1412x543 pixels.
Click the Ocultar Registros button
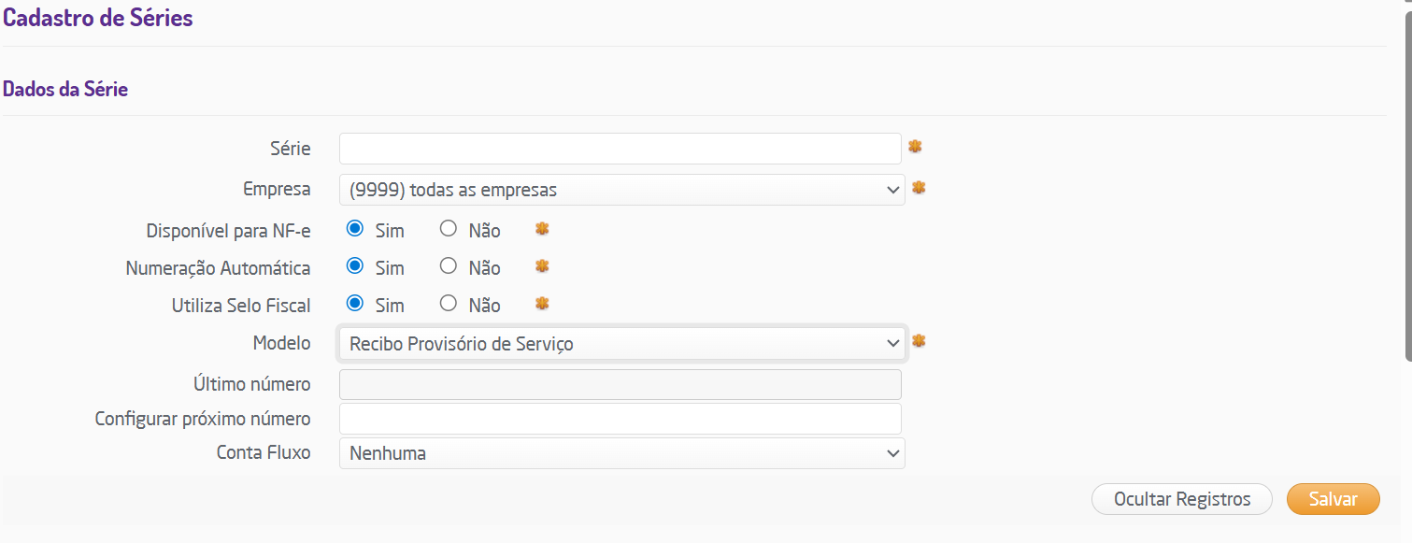[1181, 499]
